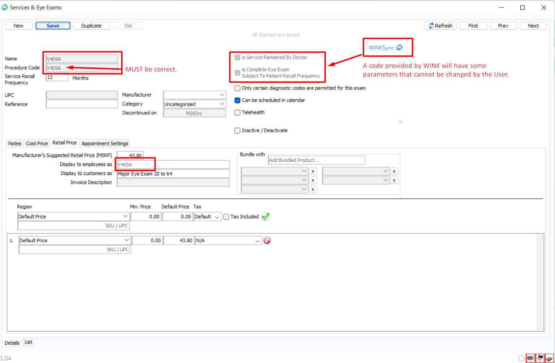This screenshot has height=363, width=555.
Task: Click the green checkmark beside Tax Included
Action: pyautogui.click(x=265, y=217)
